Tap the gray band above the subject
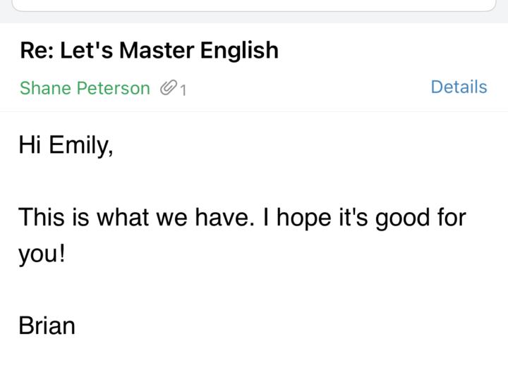Viewport: 508px width, 365px height. [x=254, y=18]
